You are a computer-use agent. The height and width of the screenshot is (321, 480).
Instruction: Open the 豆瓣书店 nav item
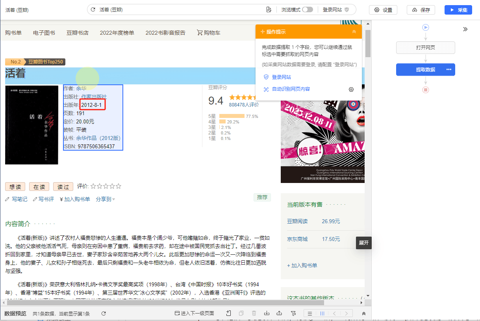pos(78,33)
